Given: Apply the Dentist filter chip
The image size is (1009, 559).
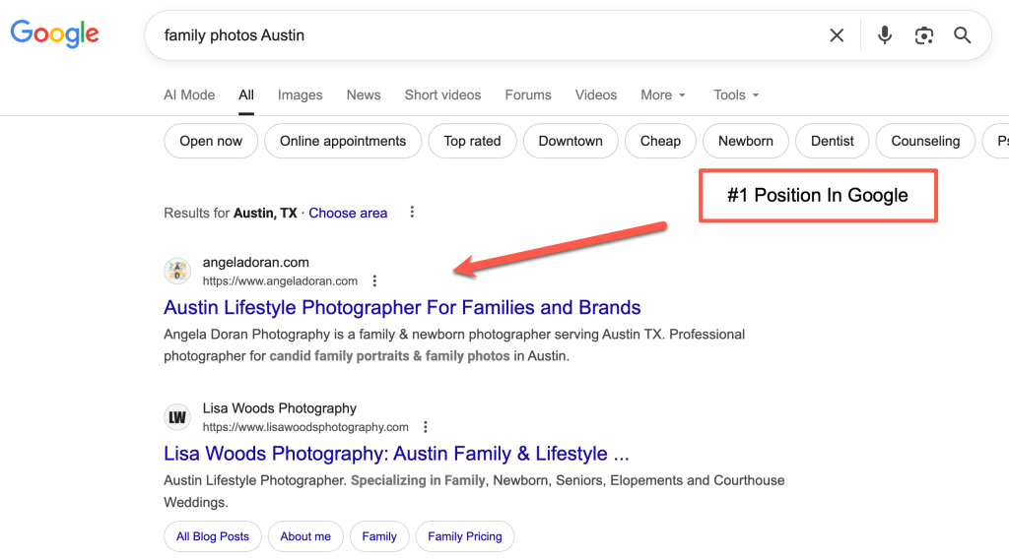Looking at the screenshot, I should pyautogui.click(x=832, y=141).
